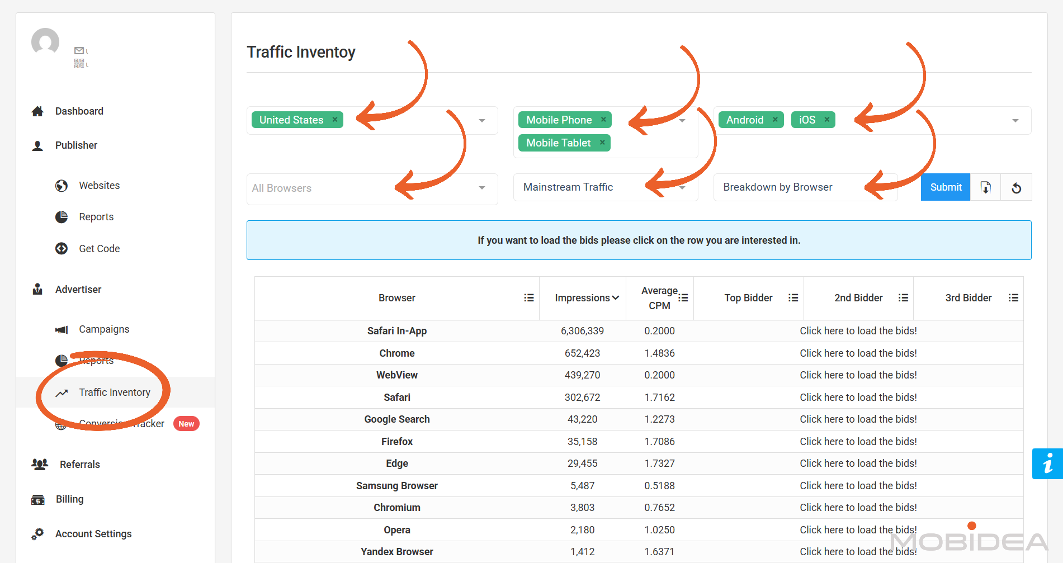Open 2nd Bidder column menu icon
This screenshot has height=563, width=1063.
[903, 298]
